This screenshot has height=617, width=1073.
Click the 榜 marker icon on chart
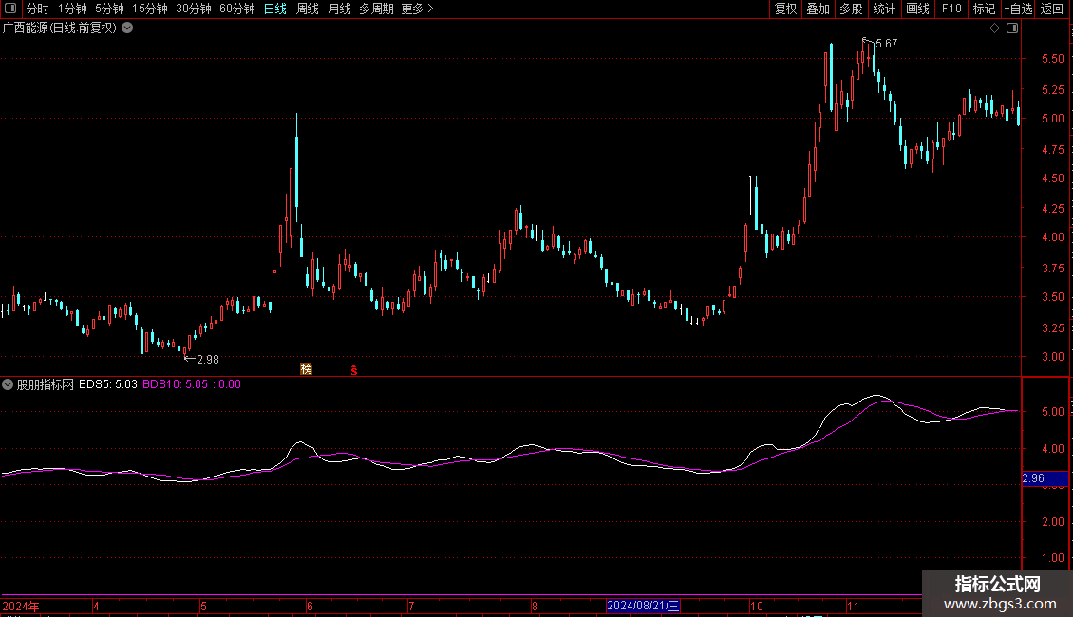(x=307, y=368)
